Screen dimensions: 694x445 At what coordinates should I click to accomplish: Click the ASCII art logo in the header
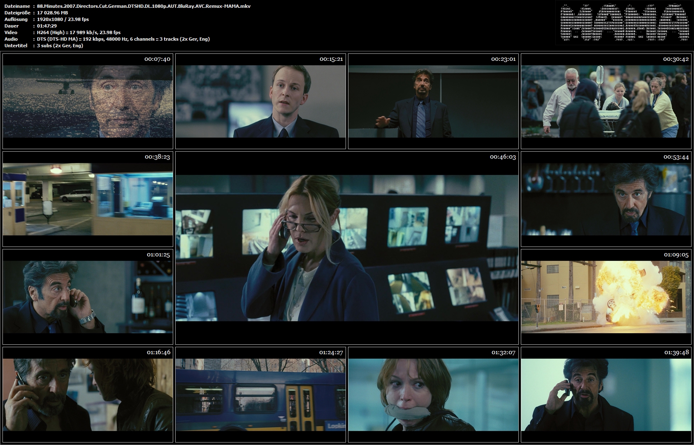623,23
